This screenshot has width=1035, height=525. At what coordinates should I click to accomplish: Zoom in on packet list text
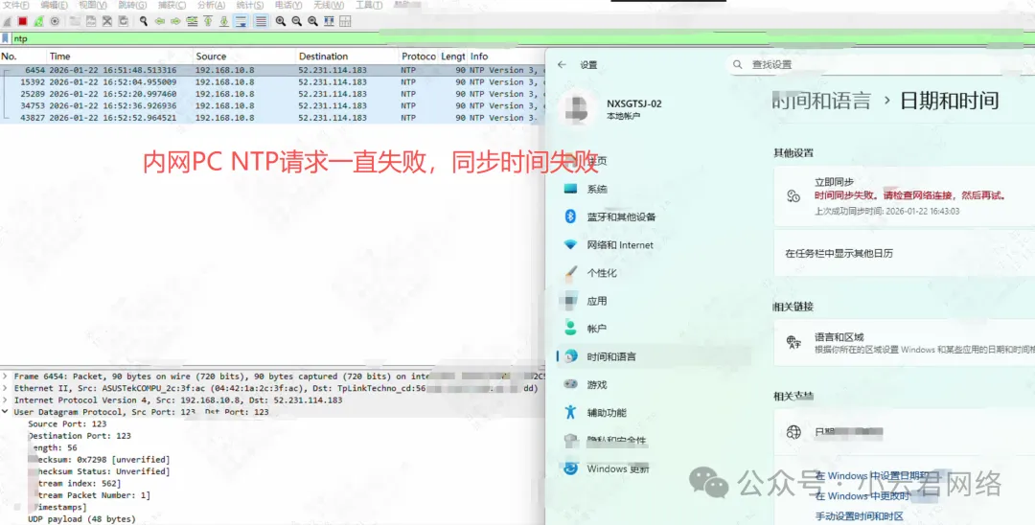coord(280,20)
